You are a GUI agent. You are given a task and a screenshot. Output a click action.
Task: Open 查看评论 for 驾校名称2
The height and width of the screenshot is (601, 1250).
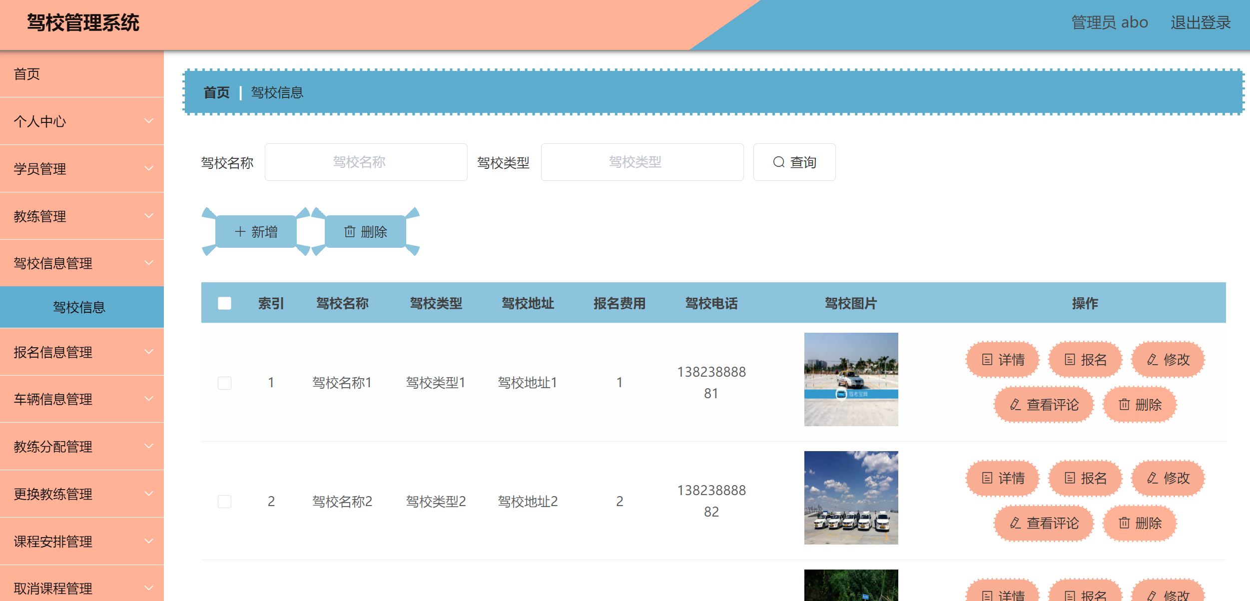(x=1044, y=523)
